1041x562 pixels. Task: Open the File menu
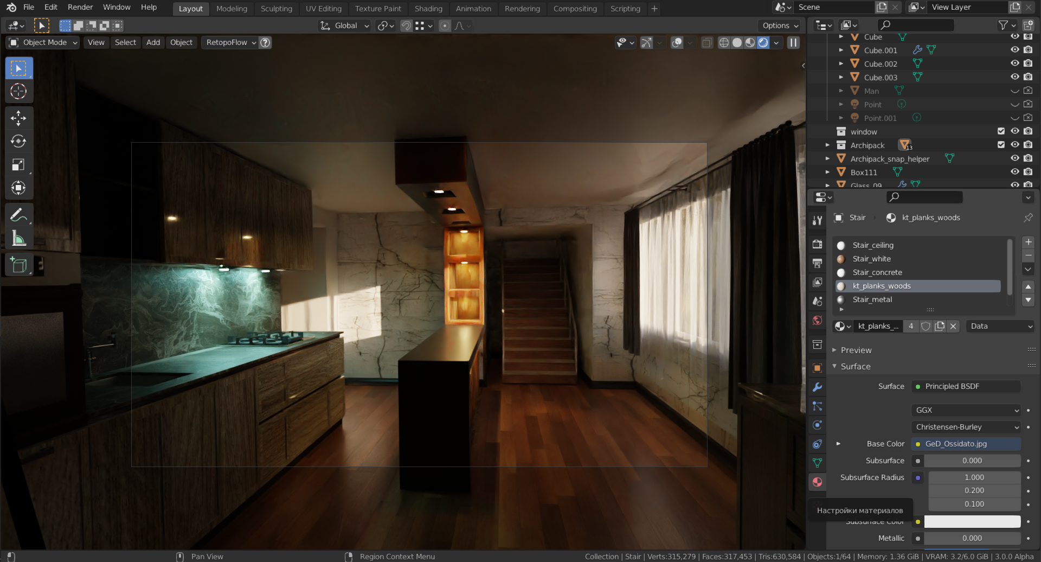tap(29, 7)
